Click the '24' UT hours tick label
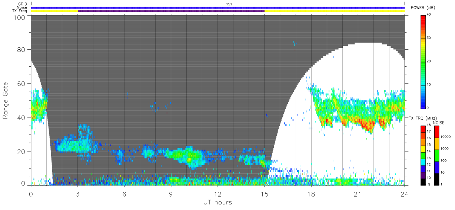 [x=404, y=194]
